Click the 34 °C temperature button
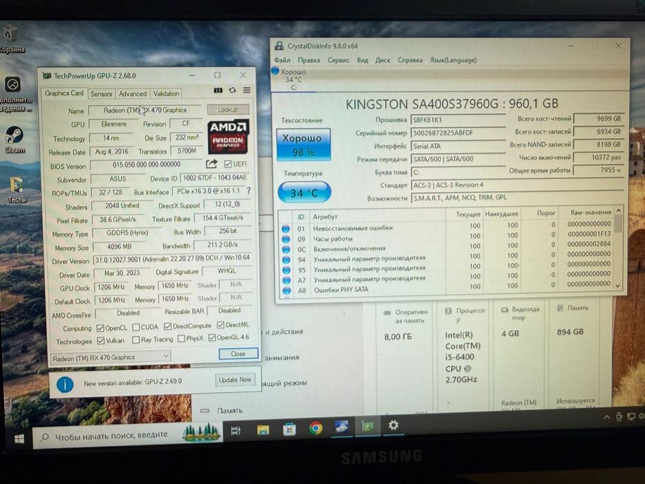Viewport: 645px width, 484px height. click(x=304, y=192)
